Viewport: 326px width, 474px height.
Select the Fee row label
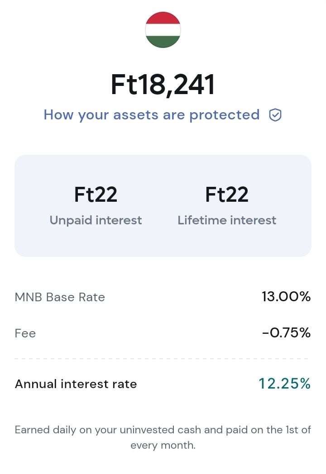[x=25, y=333]
